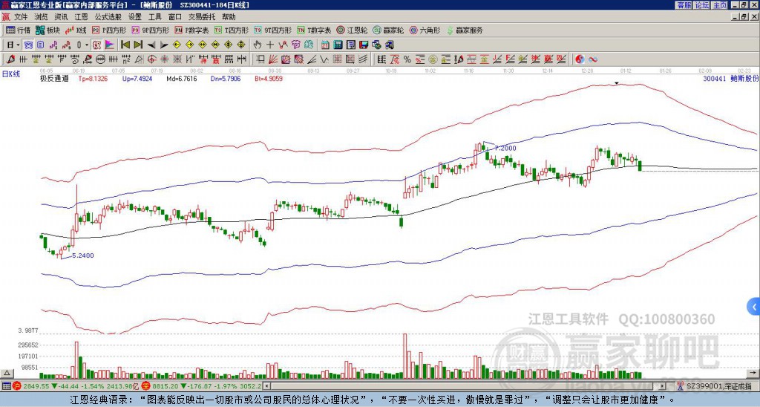The width and height of the screenshot is (760, 407).
Task: Click the 板块 toolbar button
Action: tap(47, 30)
